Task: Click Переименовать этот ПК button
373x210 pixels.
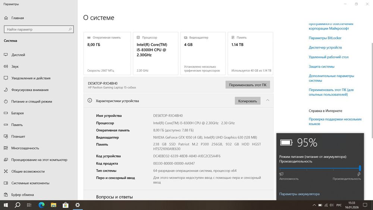Action: tap(248, 85)
